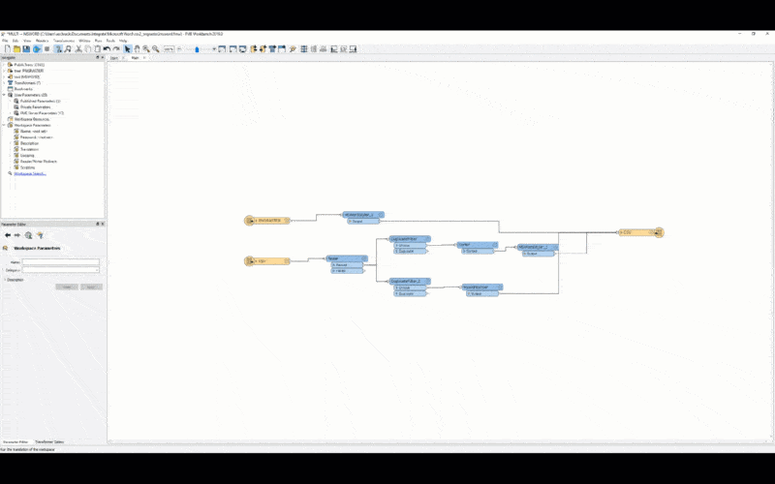Expand the Description section in Parameter Editor
Image resolution: width=775 pixels, height=484 pixels.
(x=5, y=280)
